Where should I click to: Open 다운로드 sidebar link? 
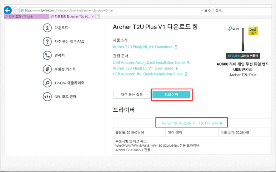(x=61, y=28)
